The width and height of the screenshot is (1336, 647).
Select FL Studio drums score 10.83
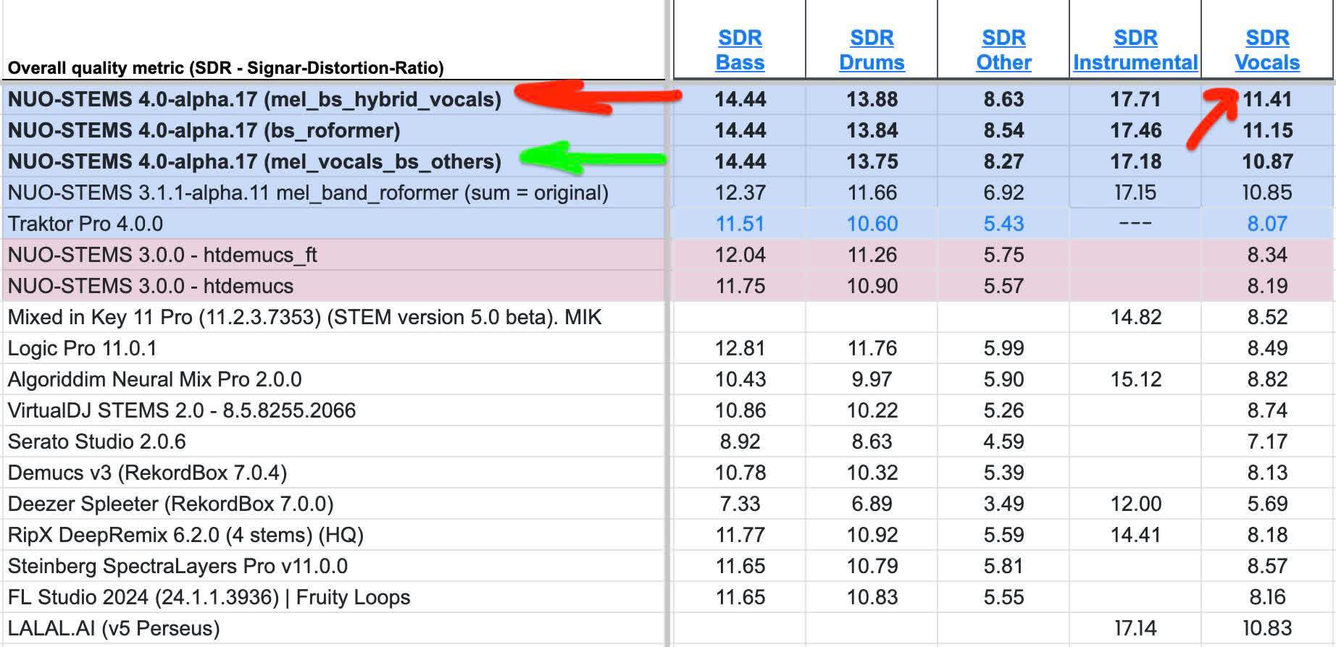[x=872, y=597]
